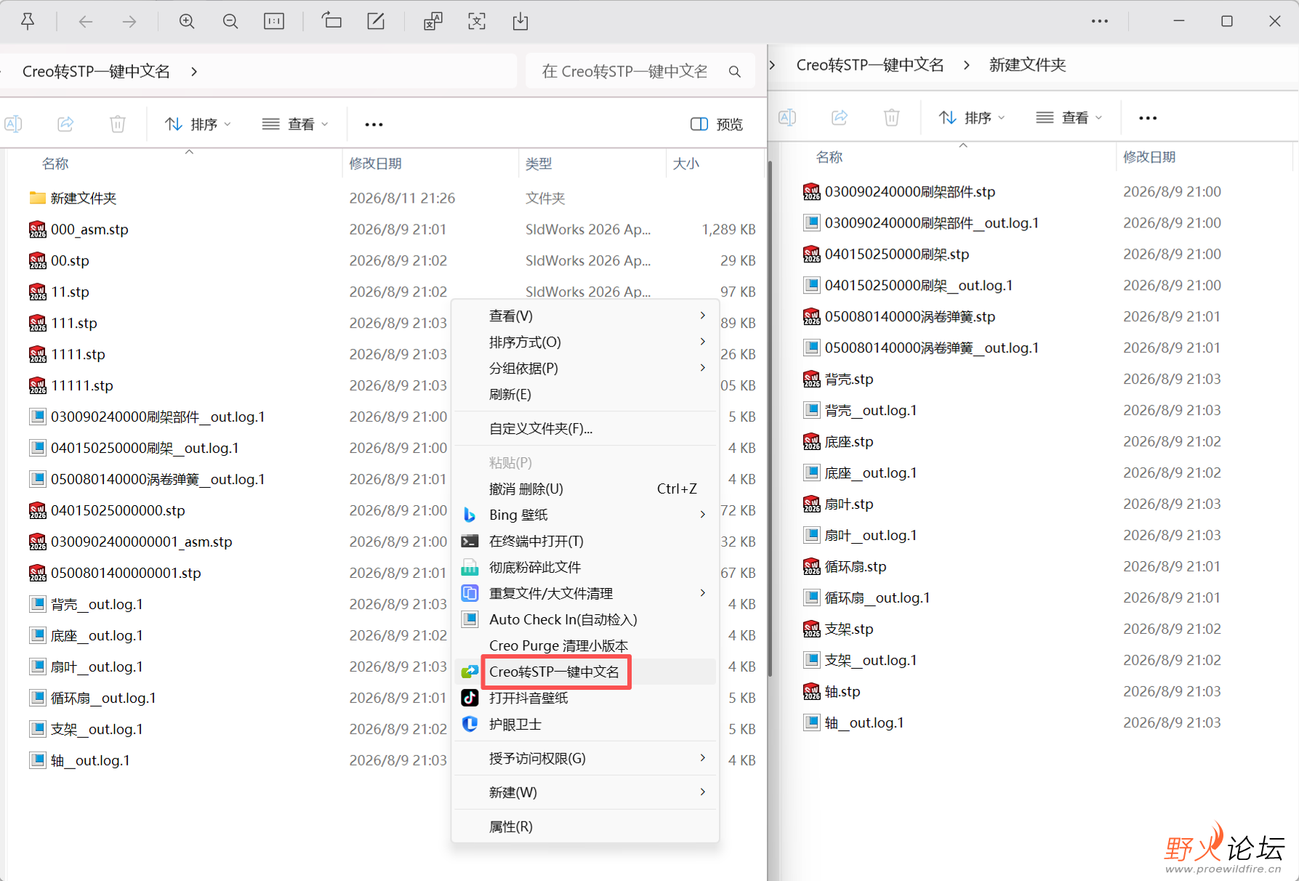Viewport: 1299px width, 881px height.
Task: Open the edit pencil icon in viewer toolbar
Action: point(376,21)
